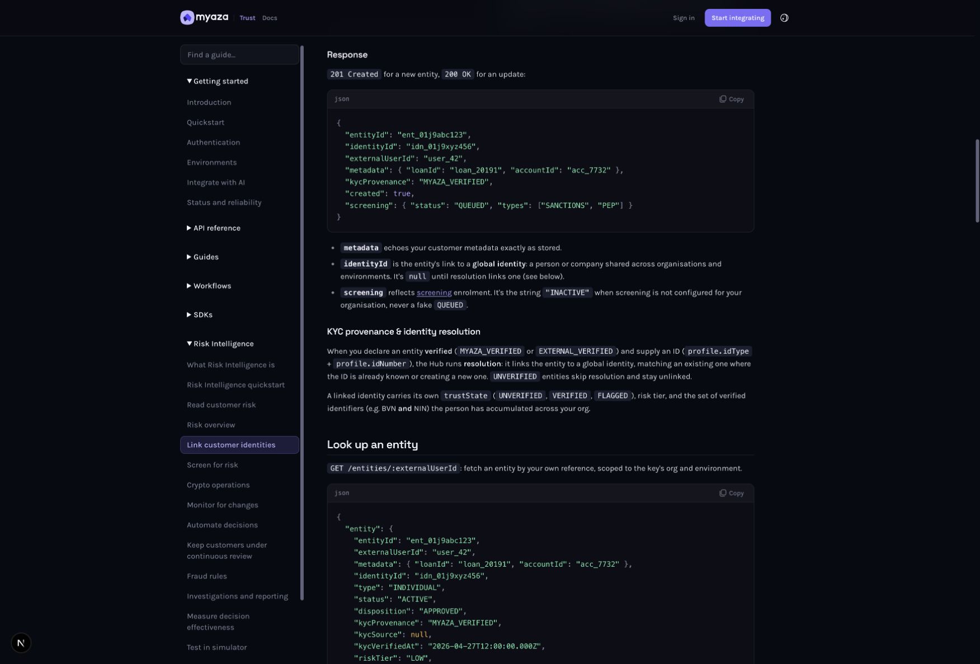Open Automate decisions guide
This screenshot has width=980, height=664.
coord(223,525)
